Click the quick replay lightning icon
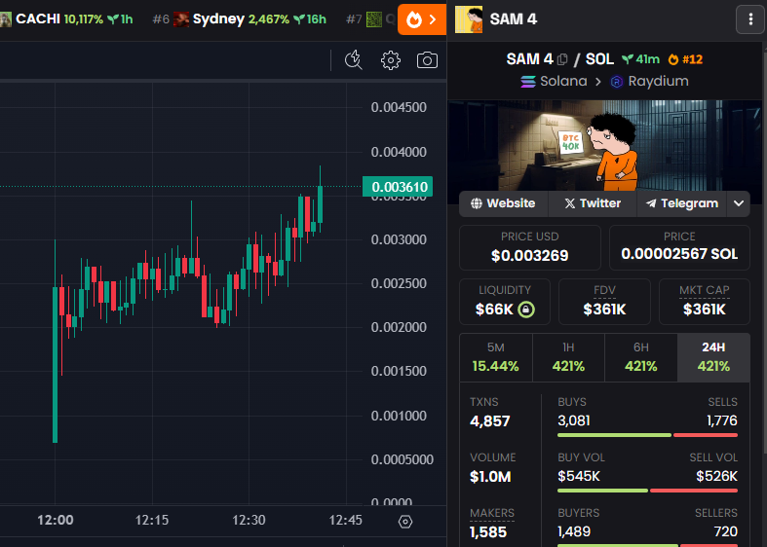 click(353, 60)
